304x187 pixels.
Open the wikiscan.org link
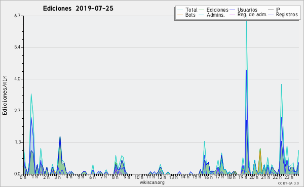[152, 182]
